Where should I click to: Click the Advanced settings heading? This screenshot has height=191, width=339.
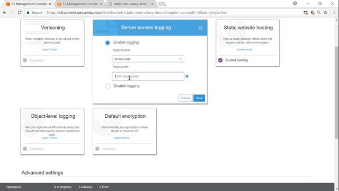click(42, 173)
